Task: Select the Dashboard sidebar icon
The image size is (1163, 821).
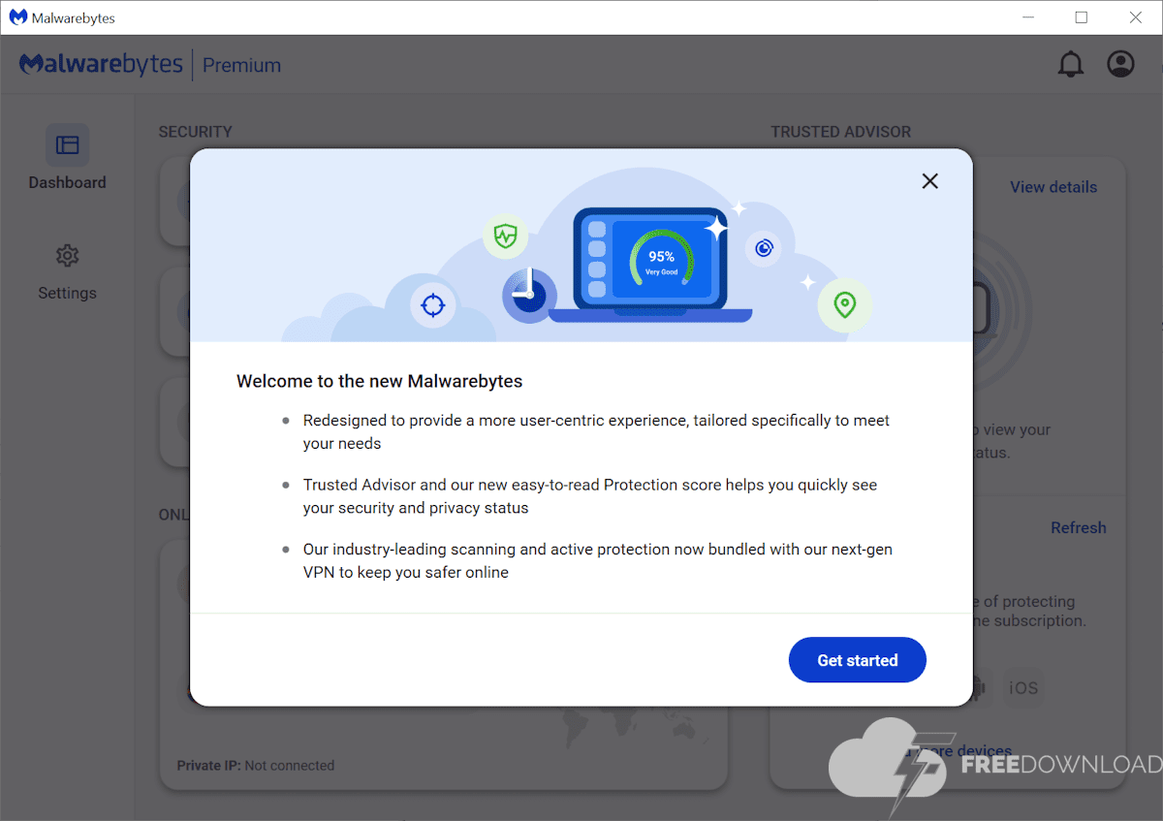Action: click(x=67, y=145)
